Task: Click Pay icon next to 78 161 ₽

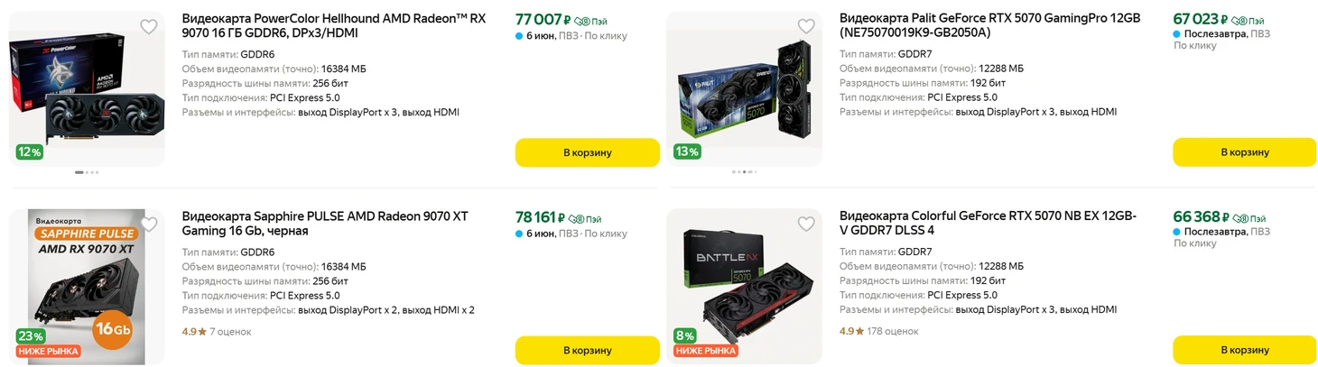Action: pyautogui.click(x=585, y=219)
